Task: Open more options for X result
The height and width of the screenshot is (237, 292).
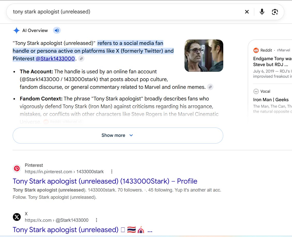Action: (x=96, y=220)
